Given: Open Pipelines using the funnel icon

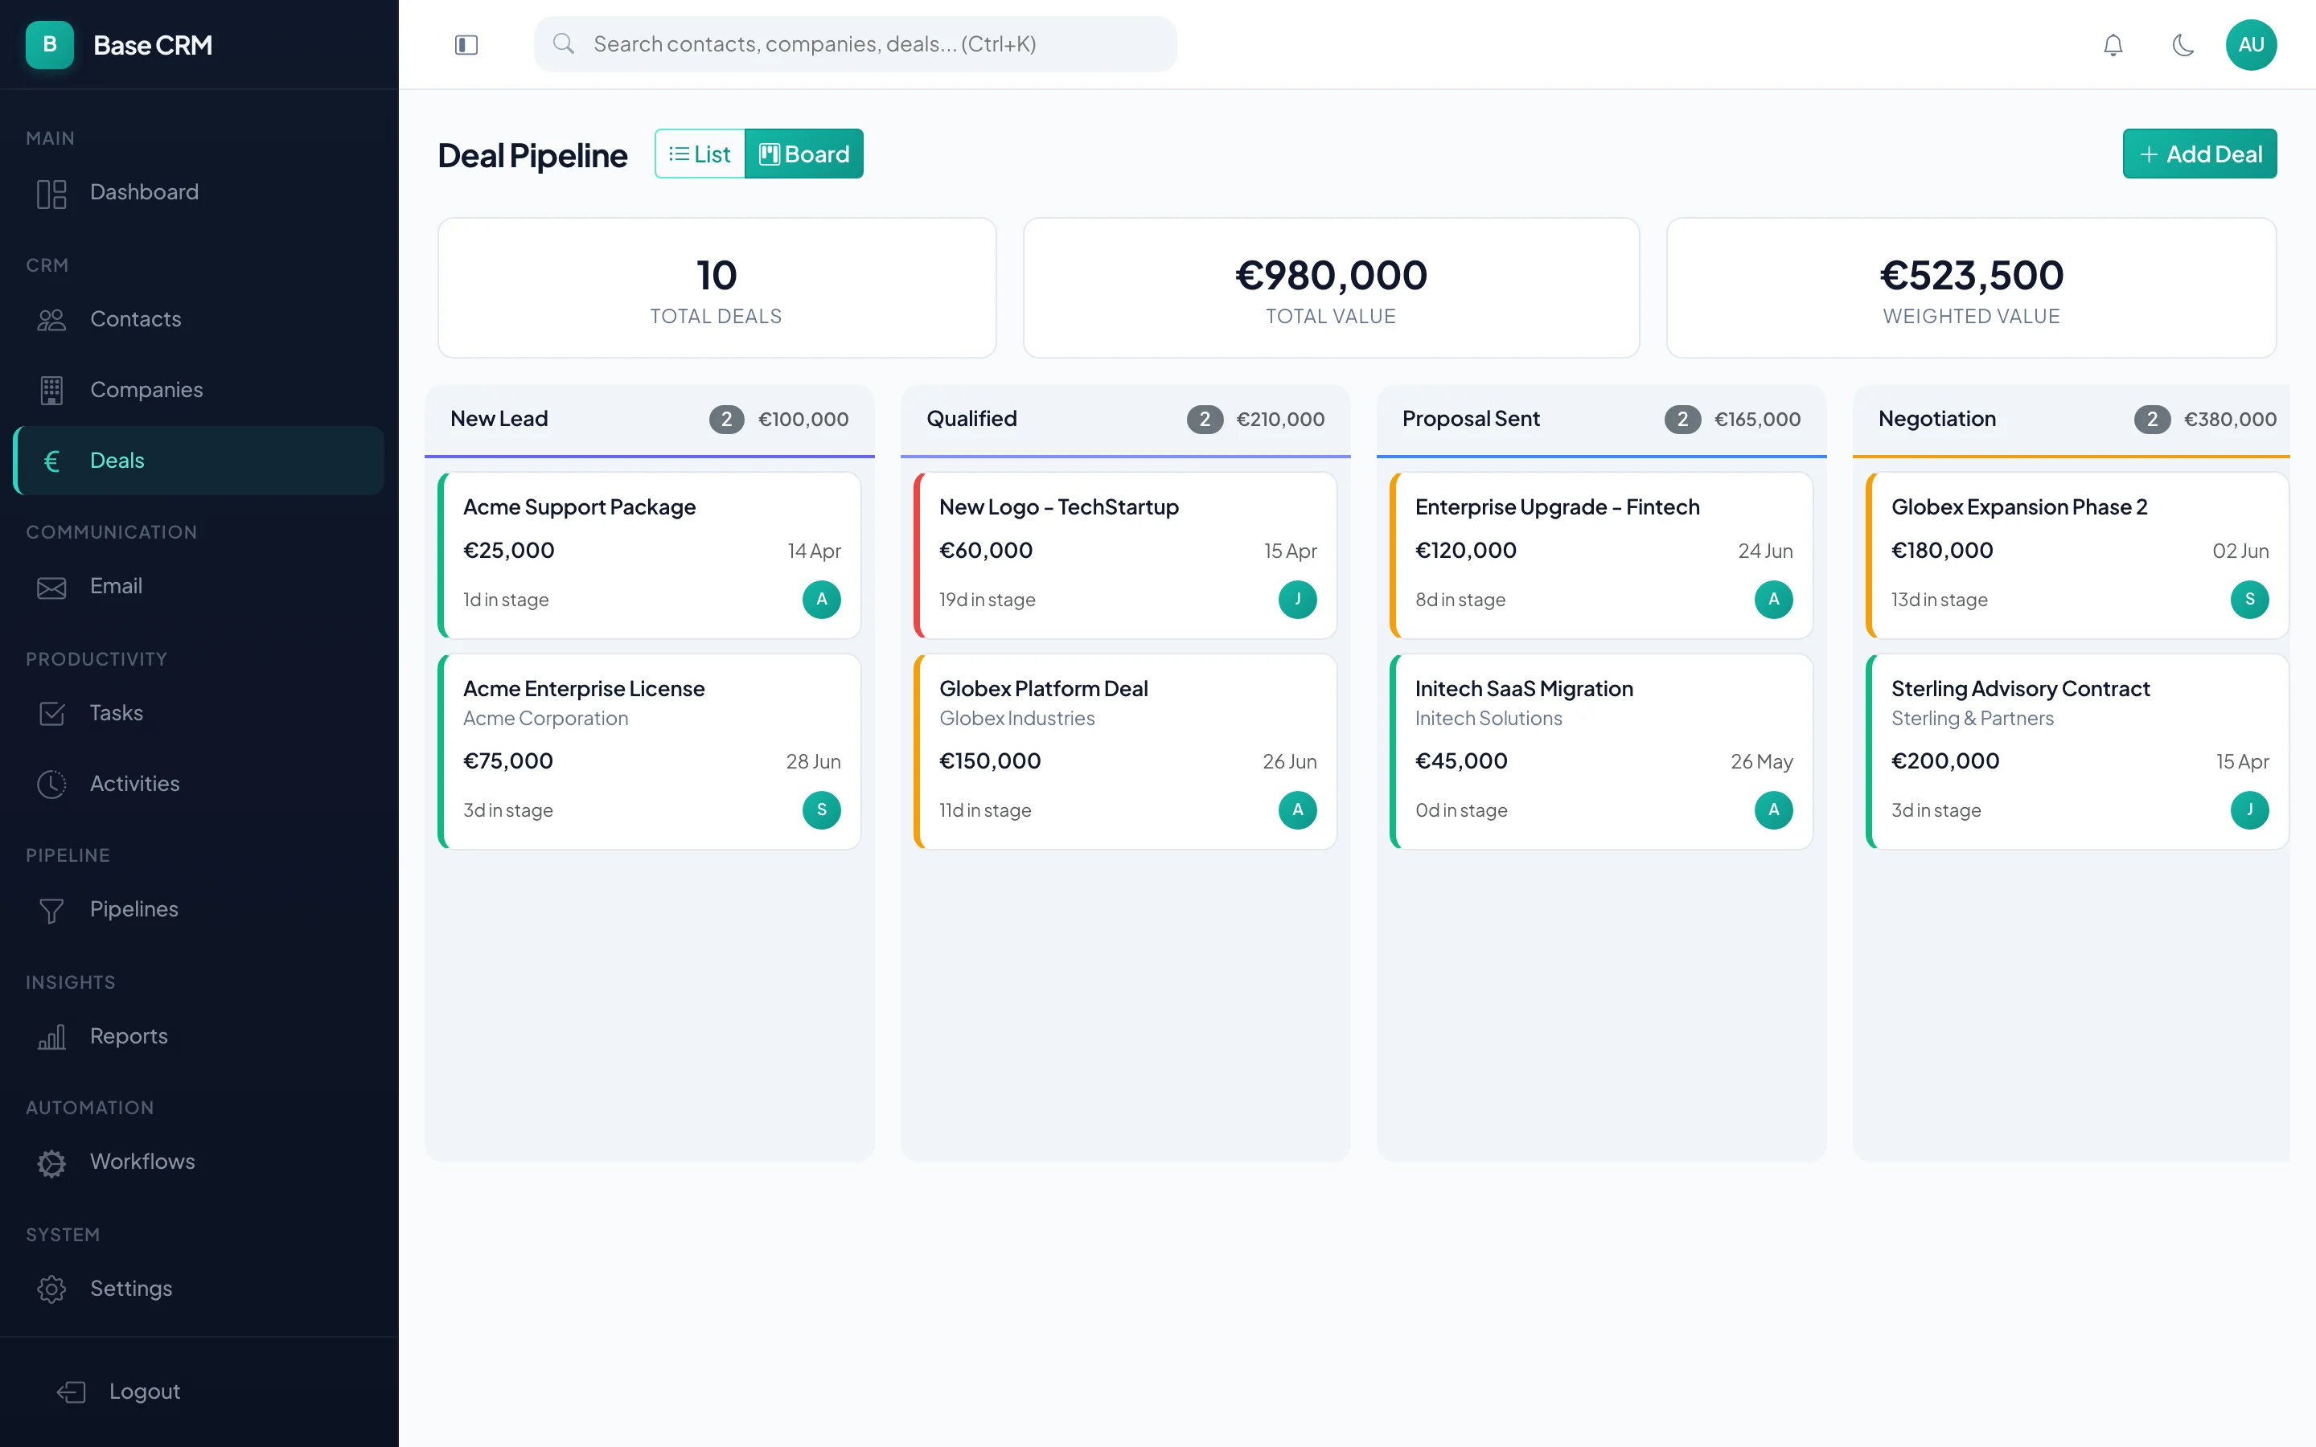Looking at the screenshot, I should pyautogui.click(x=51, y=910).
